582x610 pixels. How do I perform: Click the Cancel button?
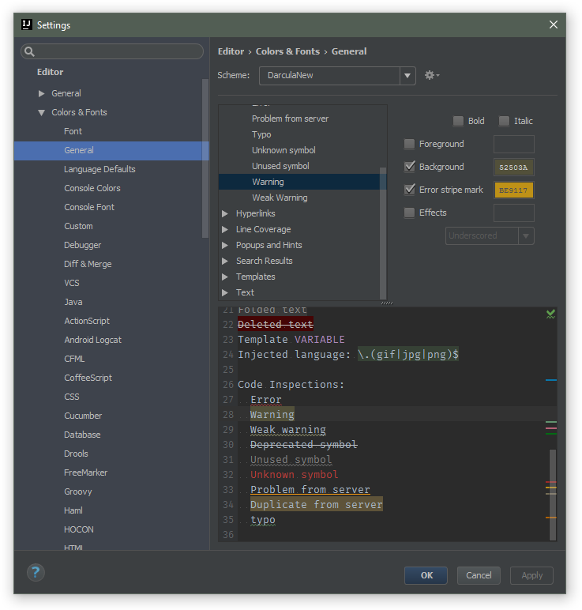479,575
